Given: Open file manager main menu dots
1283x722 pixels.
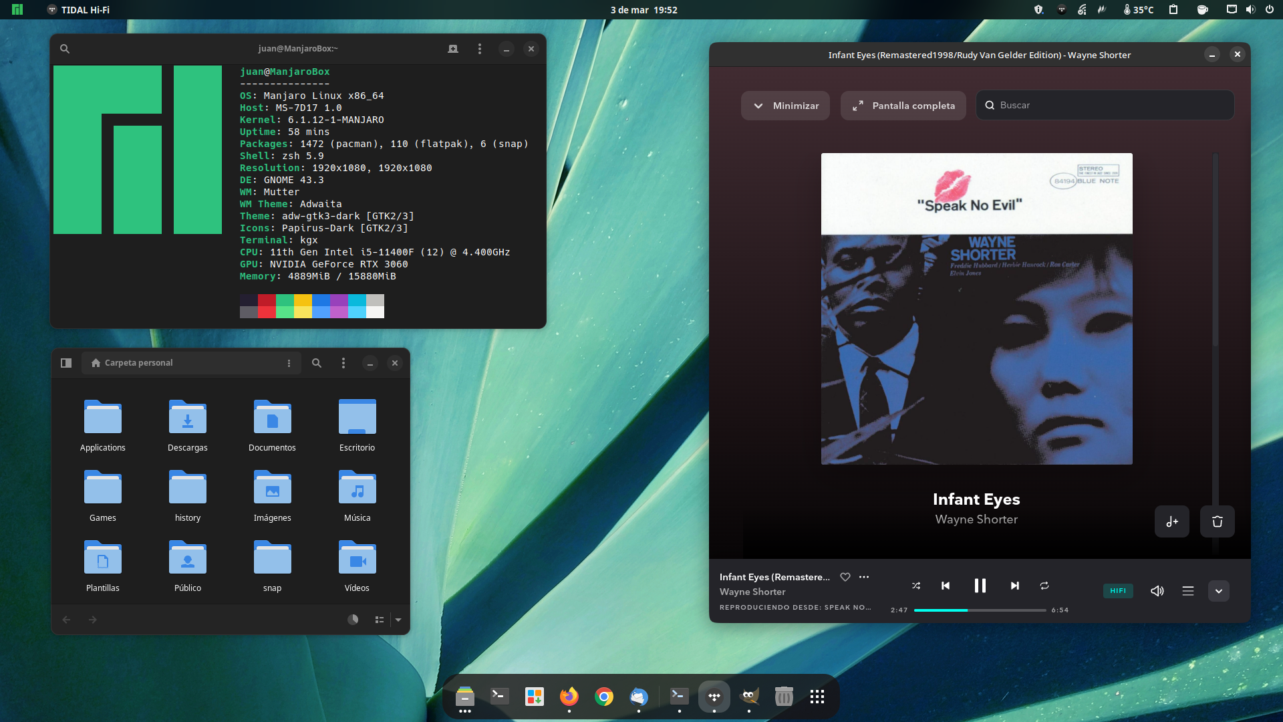Looking at the screenshot, I should click(x=343, y=363).
